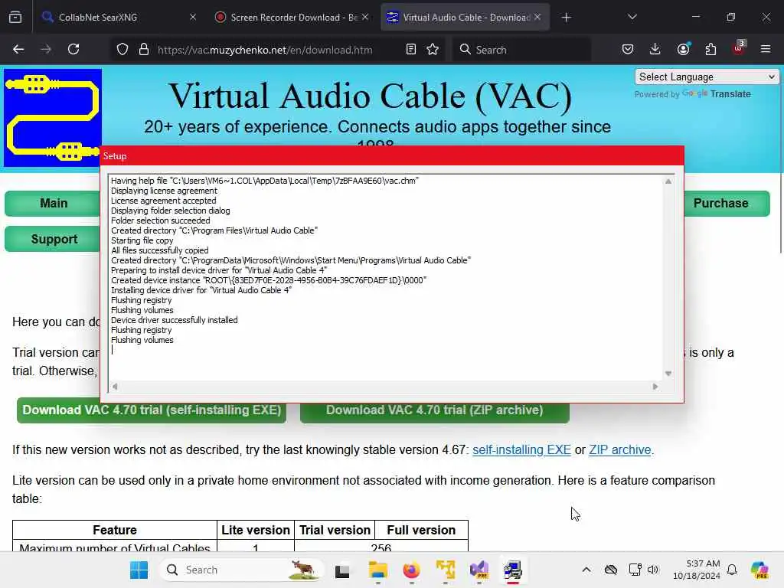Close the Virtual Audio Cable tab
Viewport: 784px width, 588px height.
click(537, 18)
